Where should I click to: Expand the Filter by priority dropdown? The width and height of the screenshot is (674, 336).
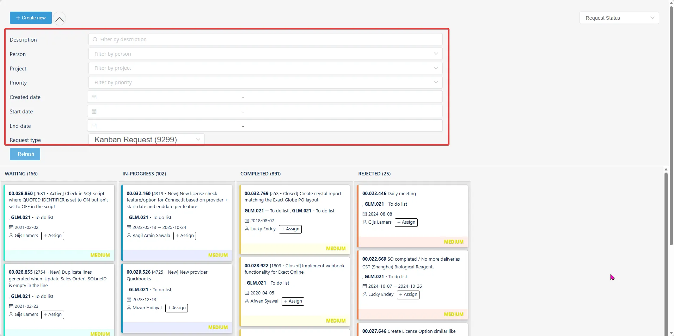(x=436, y=82)
